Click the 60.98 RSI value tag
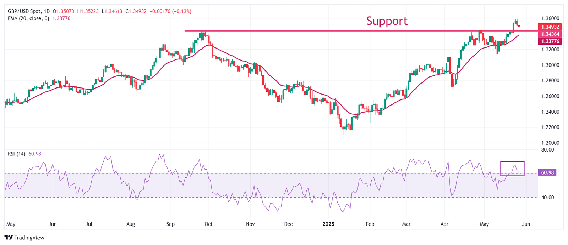 [547, 173]
